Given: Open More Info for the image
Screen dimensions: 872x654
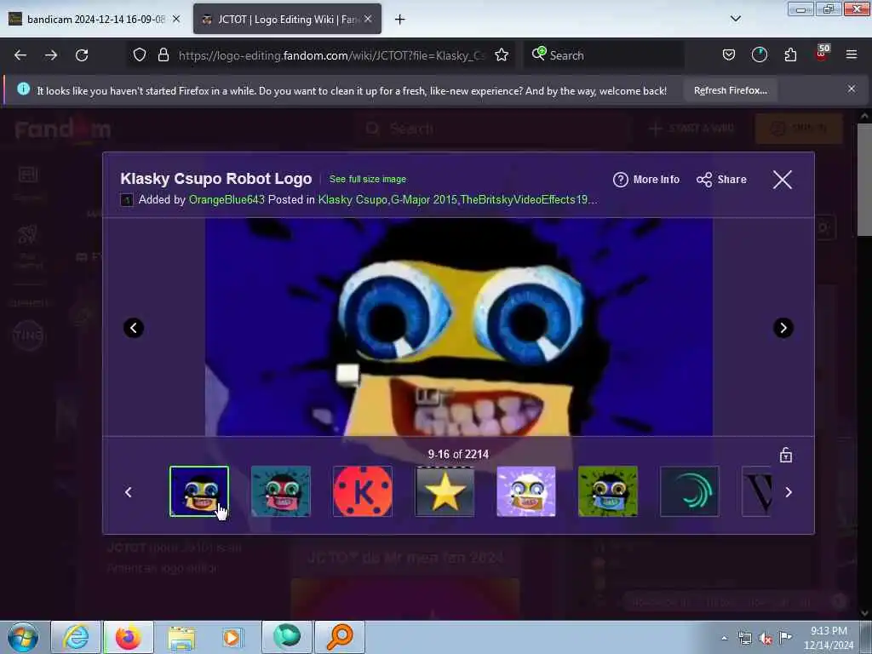Looking at the screenshot, I should pyautogui.click(x=646, y=180).
